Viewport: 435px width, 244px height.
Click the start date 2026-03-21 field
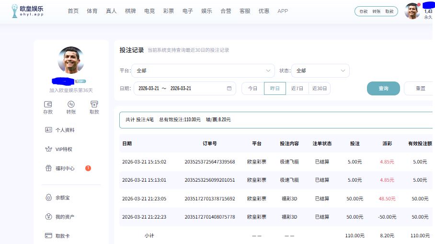149,89
